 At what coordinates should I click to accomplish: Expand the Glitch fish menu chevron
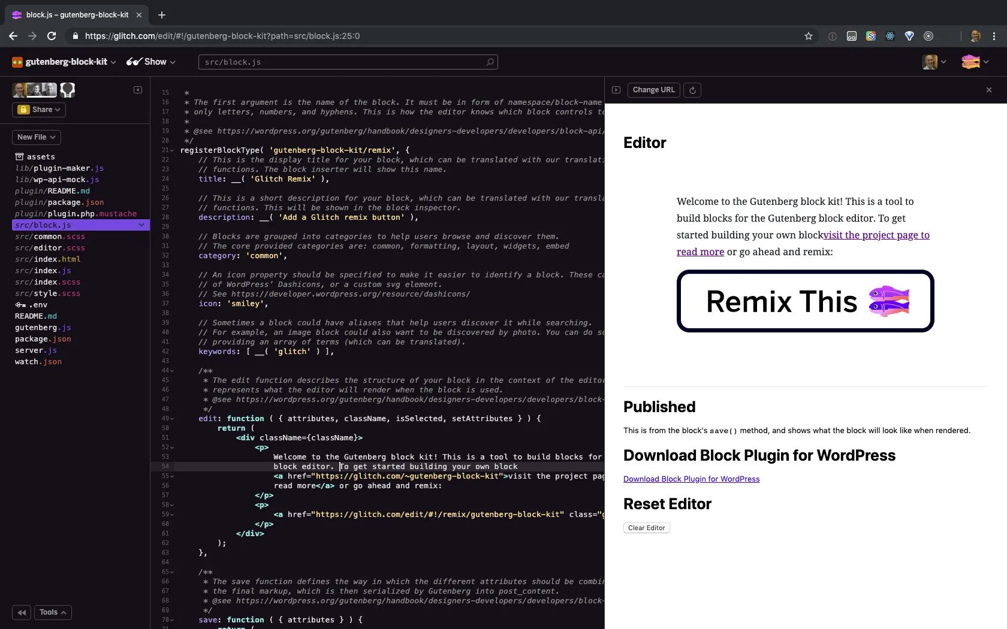986,62
